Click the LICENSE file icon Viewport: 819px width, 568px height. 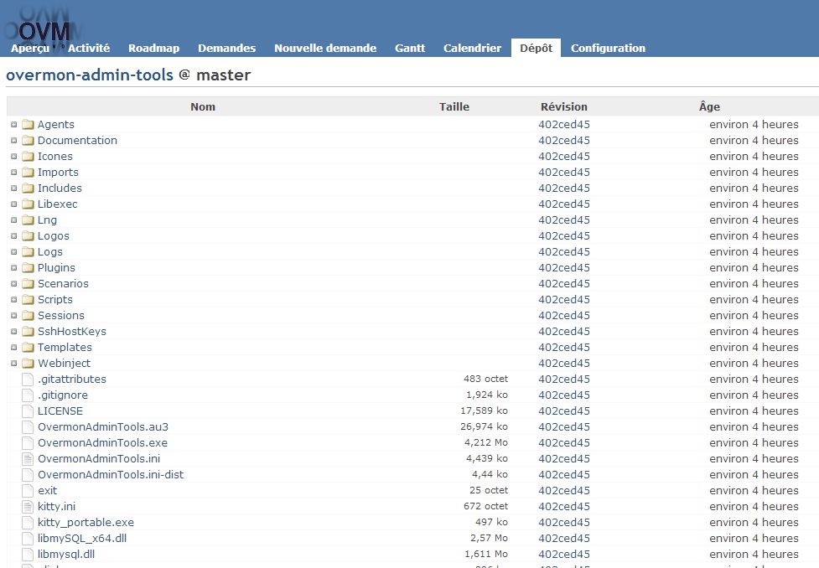click(x=28, y=411)
